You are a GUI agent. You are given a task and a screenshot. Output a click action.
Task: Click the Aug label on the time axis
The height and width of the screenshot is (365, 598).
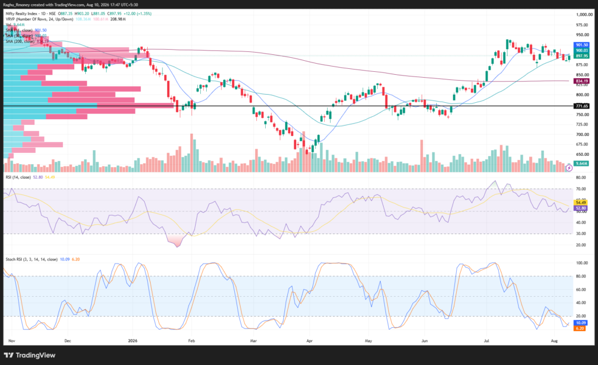pos(554,341)
